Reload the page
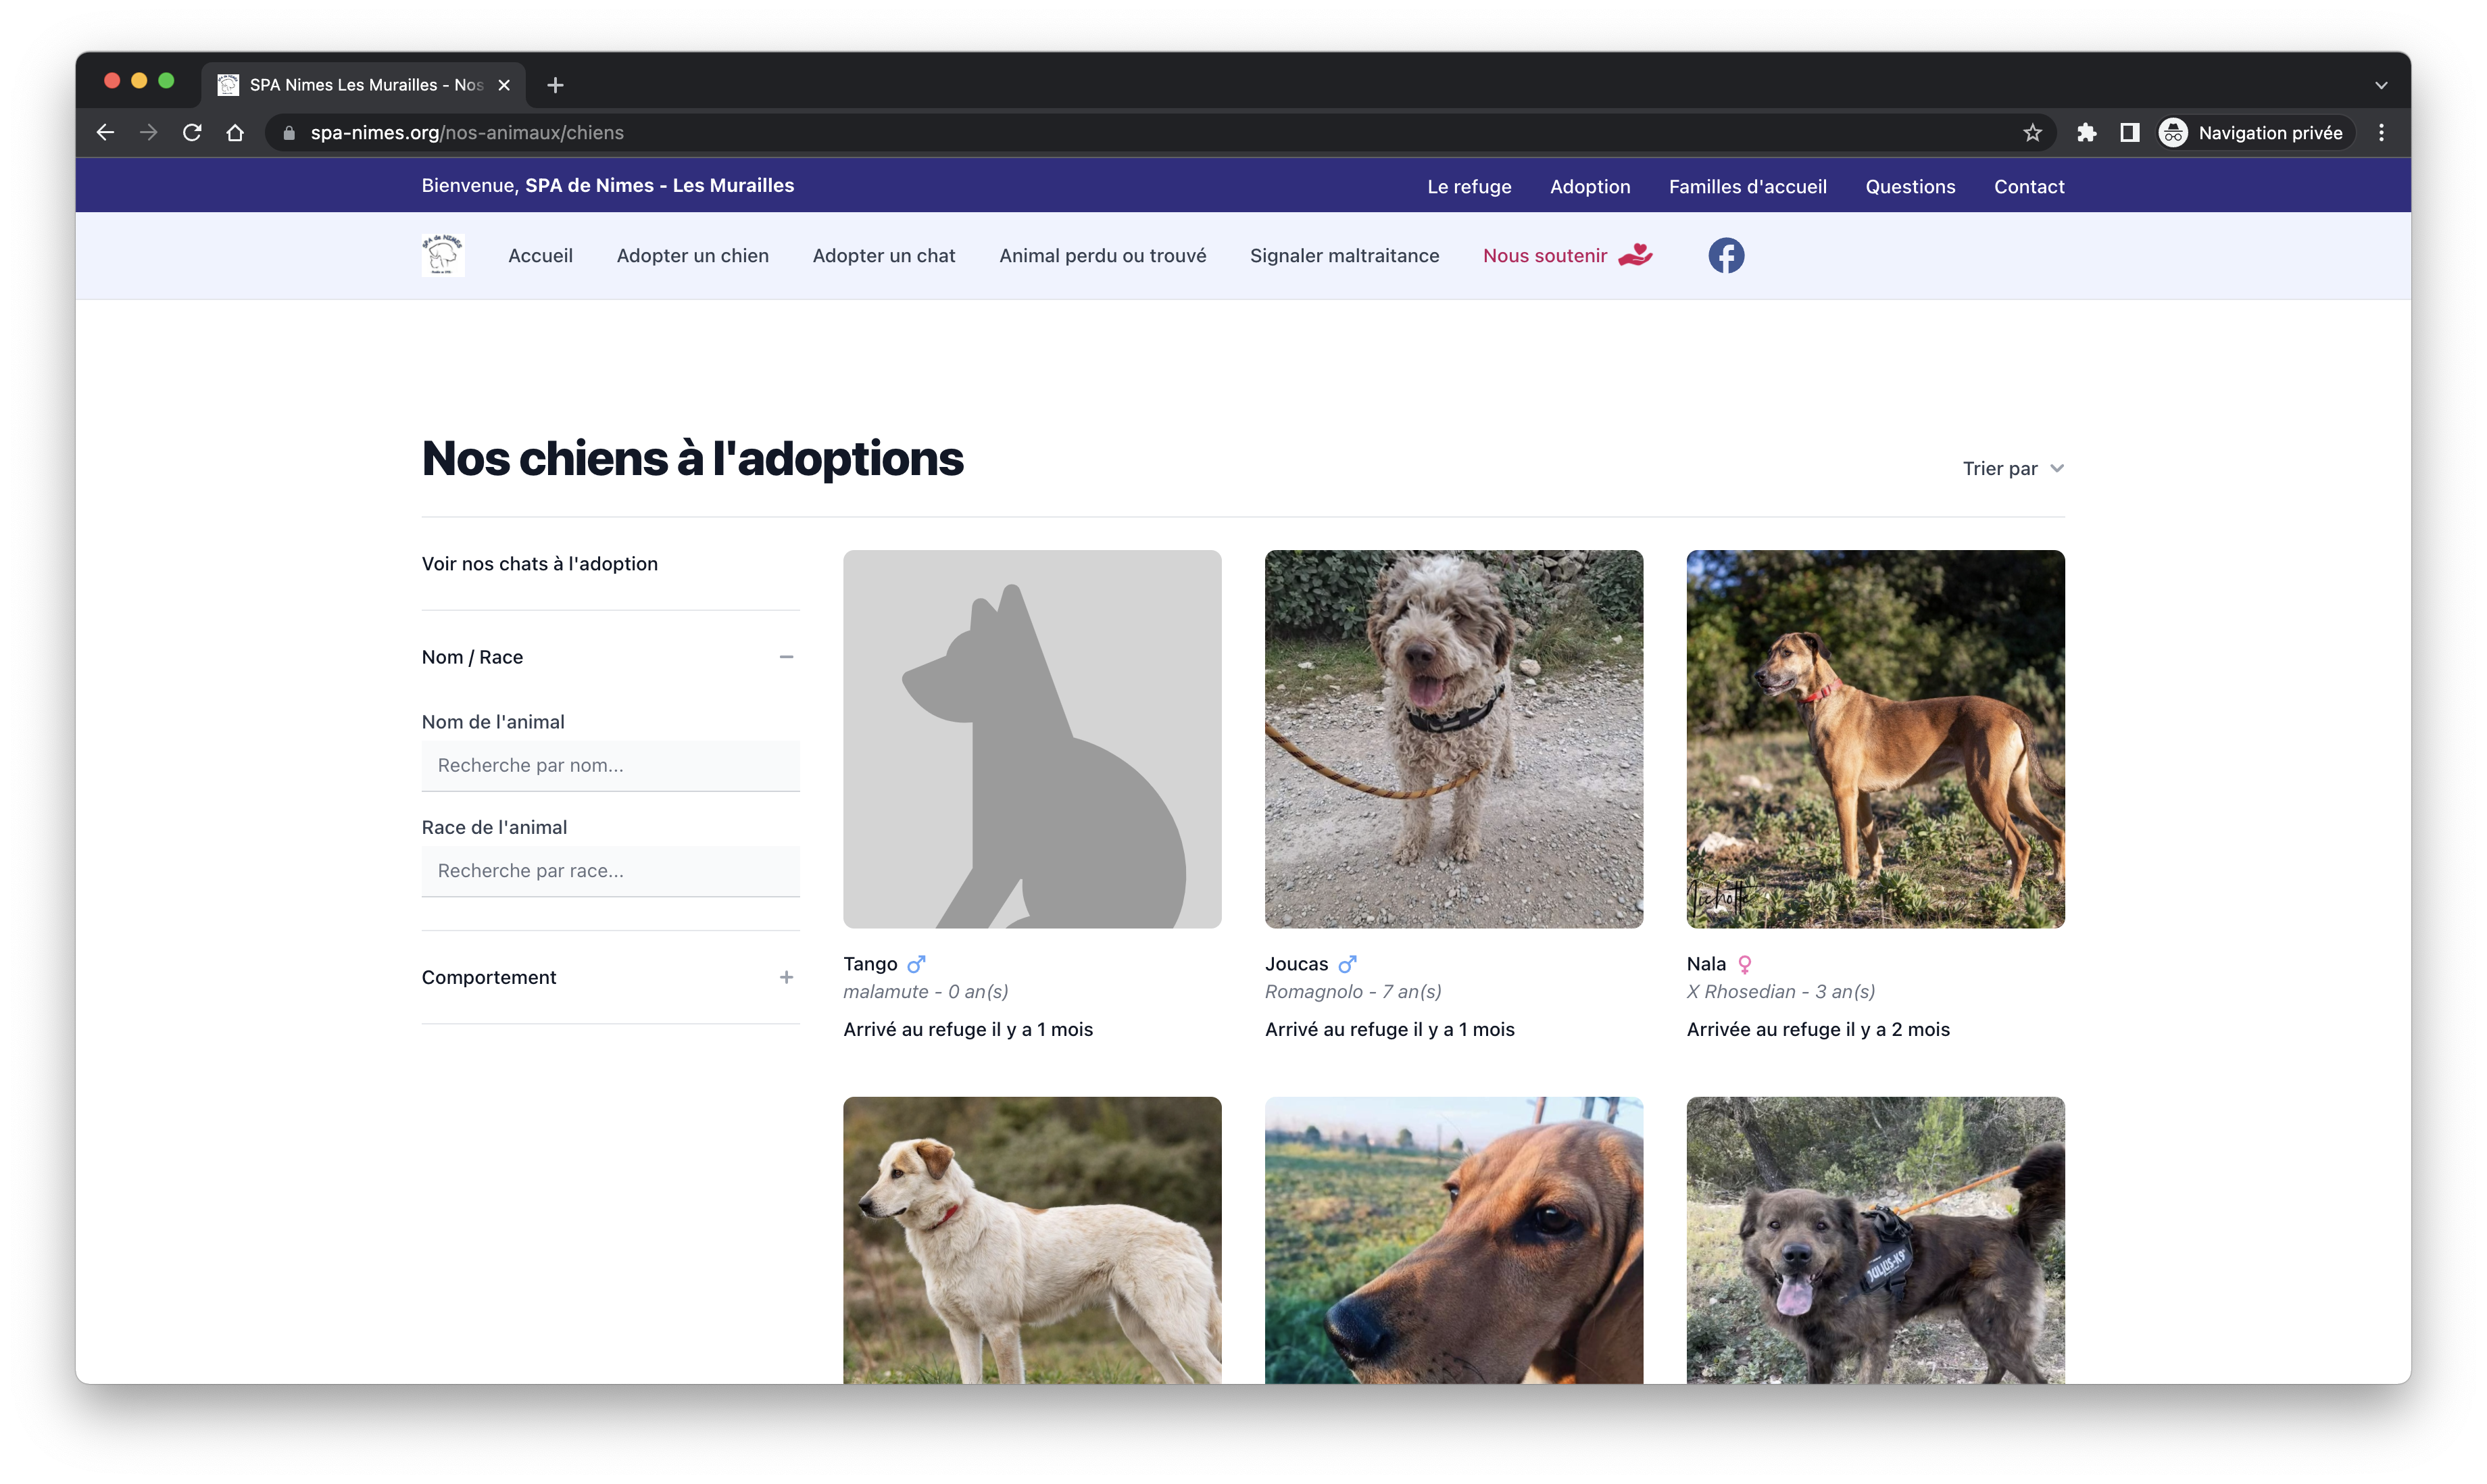This screenshot has height=1484, width=2487. click(192, 133)
